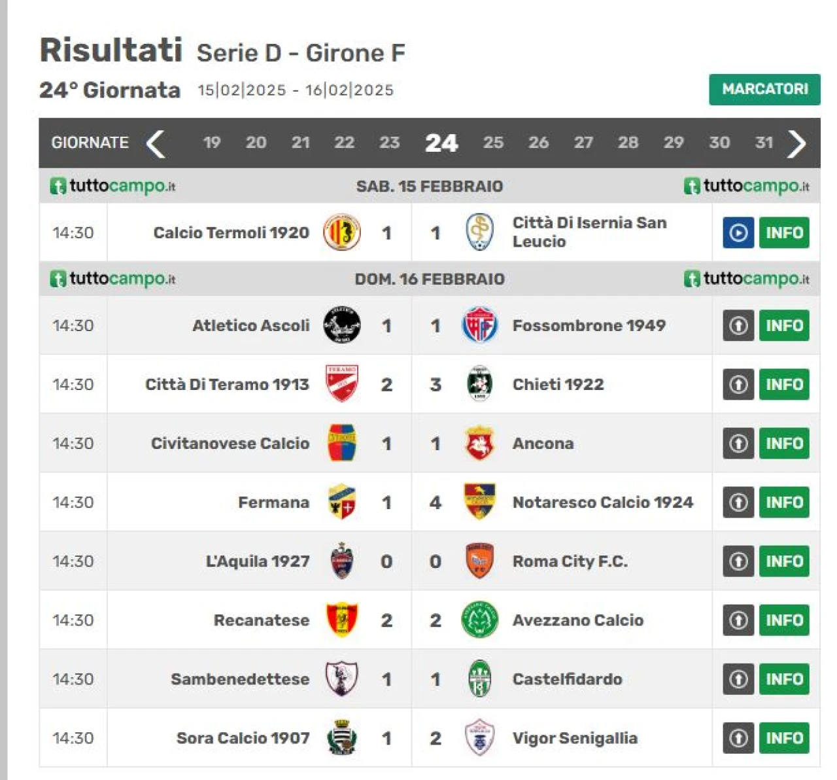Open INFO for Sora Calcio 1907 match
This screenshot has width=837, height=780.
[x=784, y=738]
